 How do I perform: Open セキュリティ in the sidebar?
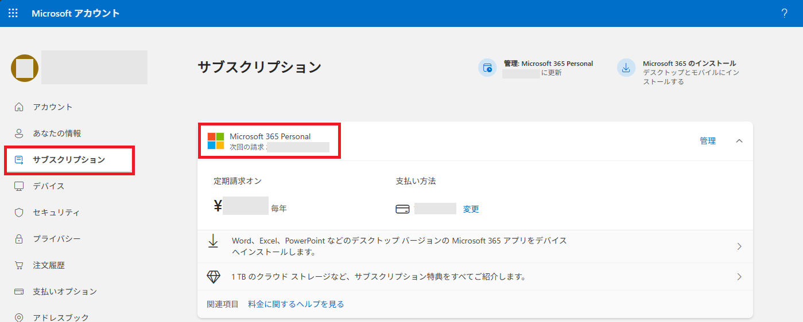click(x=56, y=213)
